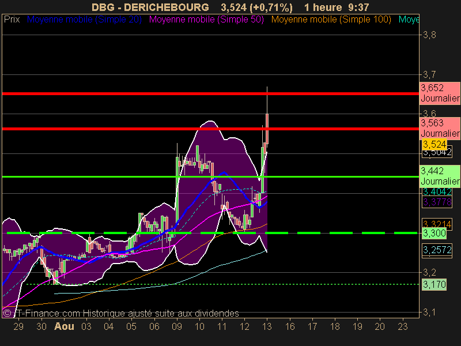Click date 10 on the time axis
This screenshot has width=461, height=346.
(199, 326)
